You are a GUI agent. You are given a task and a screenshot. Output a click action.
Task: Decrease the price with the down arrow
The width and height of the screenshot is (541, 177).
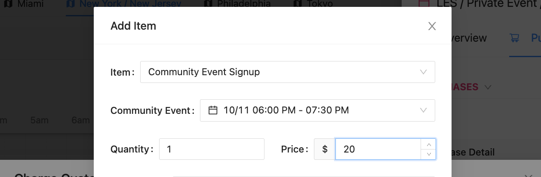(429, 154)
